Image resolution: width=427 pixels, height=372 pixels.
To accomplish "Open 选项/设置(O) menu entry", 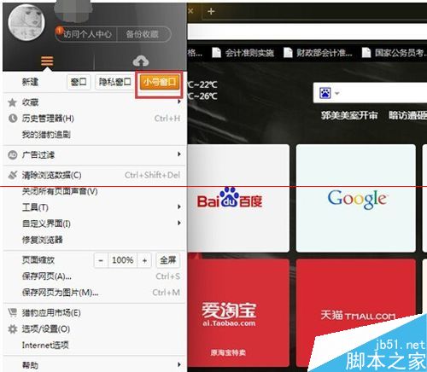I will [94, 329].
